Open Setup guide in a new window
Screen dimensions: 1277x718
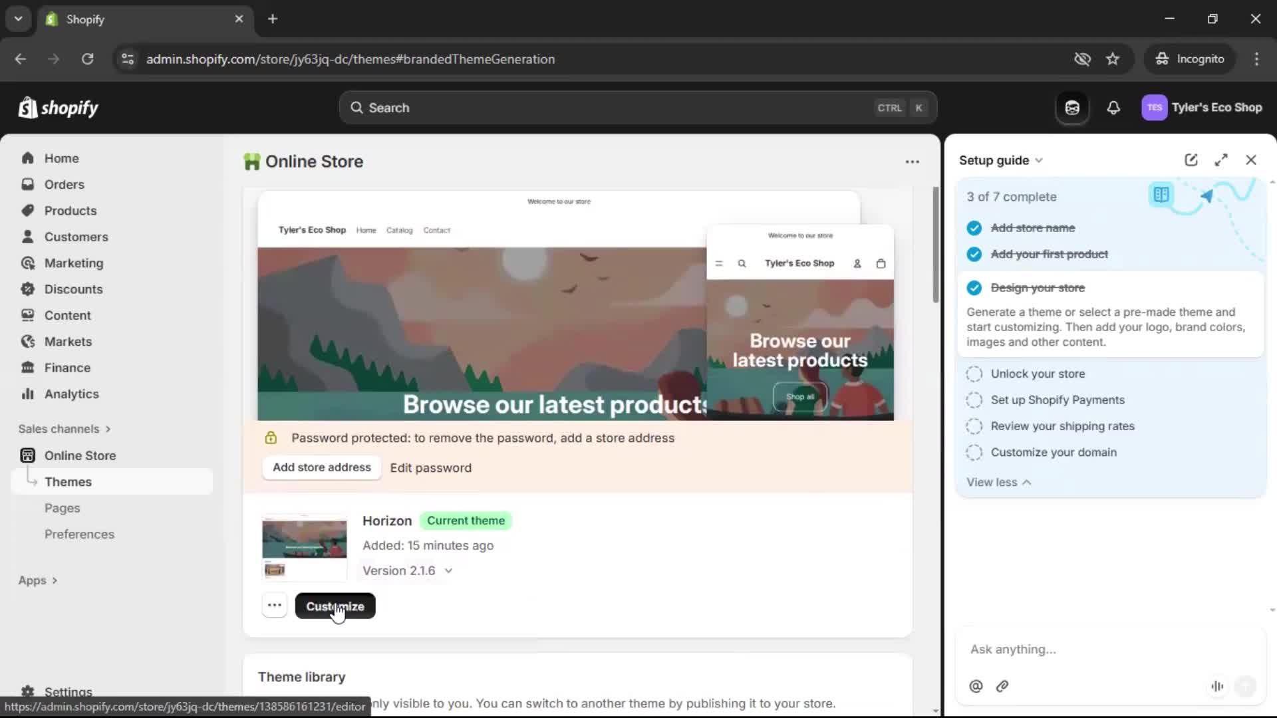[1191, 160]
